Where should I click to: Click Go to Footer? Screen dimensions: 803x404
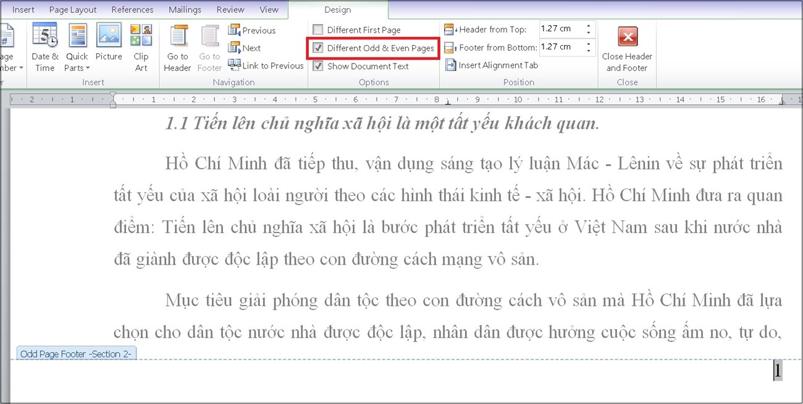tap(209, 46)
